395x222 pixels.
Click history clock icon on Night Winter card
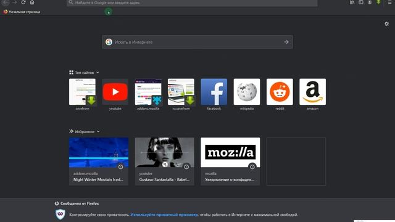[x=121, y=167]
